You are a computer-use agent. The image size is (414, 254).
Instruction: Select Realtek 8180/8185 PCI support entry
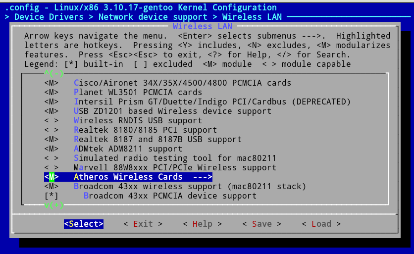click(145, 130)
